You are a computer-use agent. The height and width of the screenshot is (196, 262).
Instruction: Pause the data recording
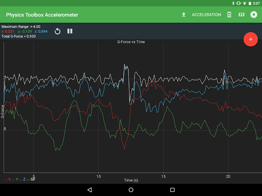[70, 31]
